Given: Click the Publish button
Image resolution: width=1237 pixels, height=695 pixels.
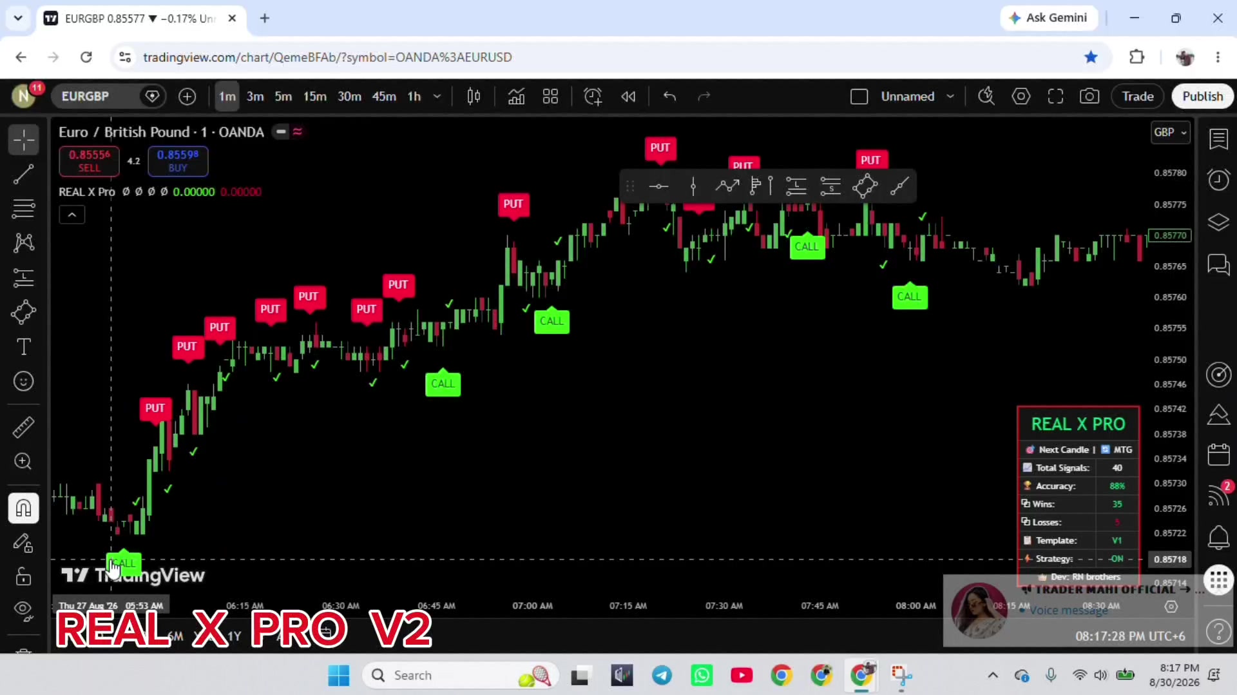Looking at the screenshot, I should [x=1202, y=96].
